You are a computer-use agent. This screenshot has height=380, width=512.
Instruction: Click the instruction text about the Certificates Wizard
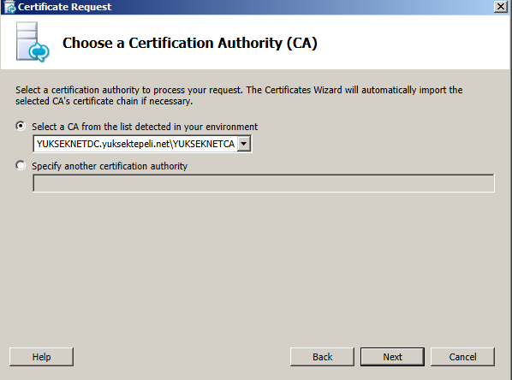tap(239, 95)
